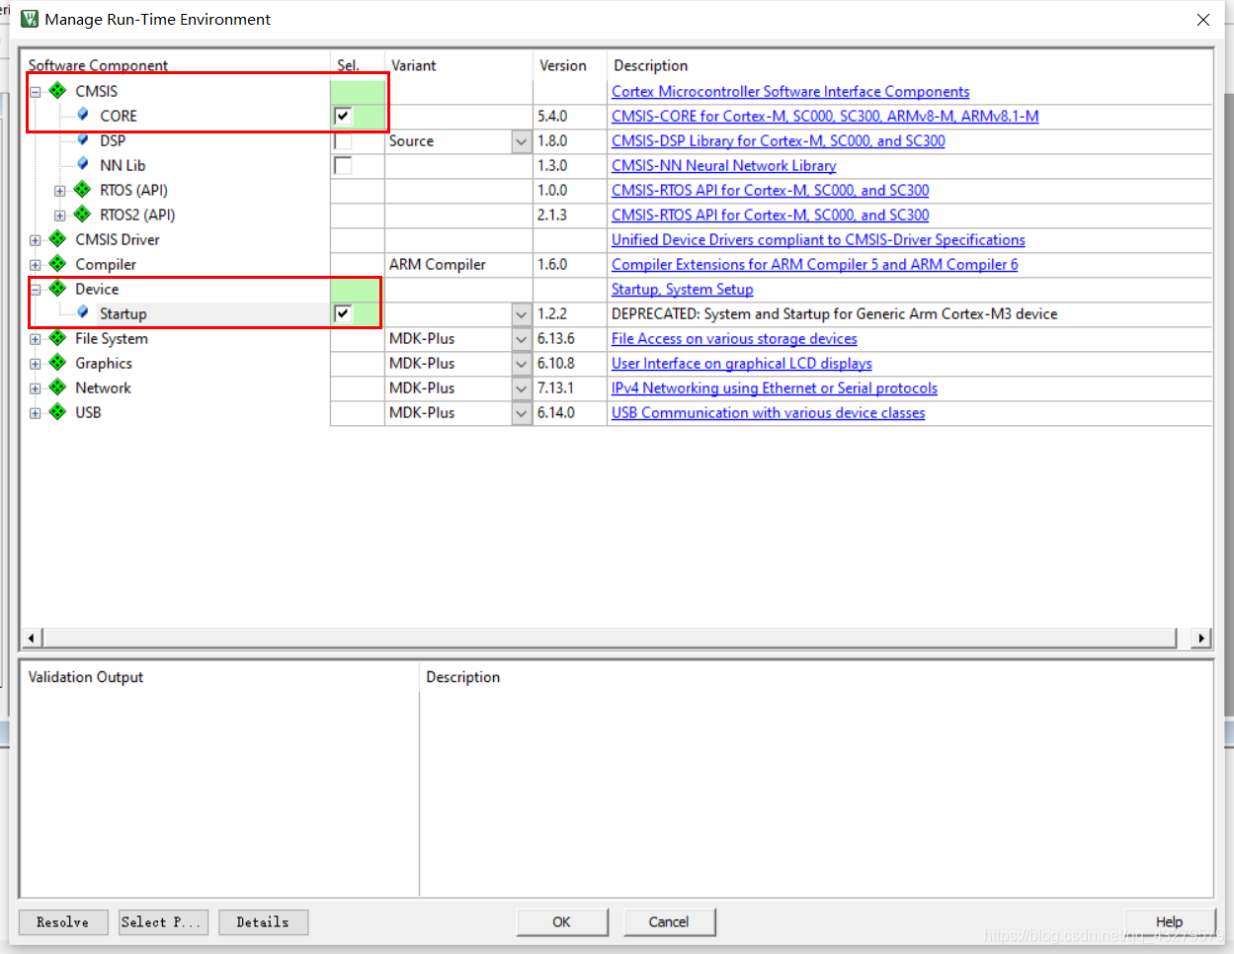Click the CORE blue component icon
The height and width of the screenshot is (954, 1234).
(83, 115)
